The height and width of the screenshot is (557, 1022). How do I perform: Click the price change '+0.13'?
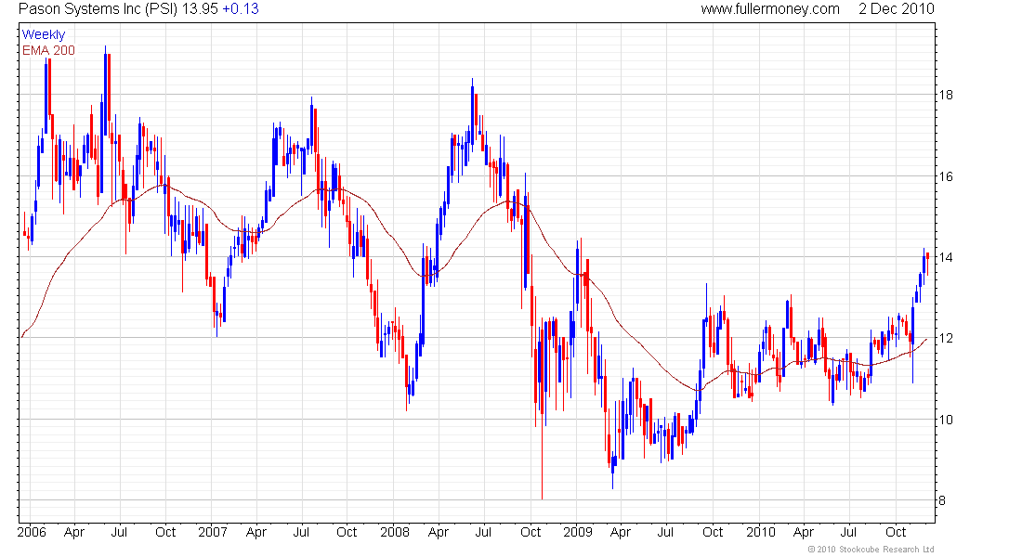point(241,9)
